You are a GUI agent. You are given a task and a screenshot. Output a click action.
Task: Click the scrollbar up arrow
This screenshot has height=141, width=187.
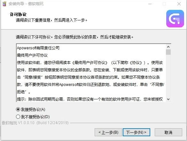168,47
